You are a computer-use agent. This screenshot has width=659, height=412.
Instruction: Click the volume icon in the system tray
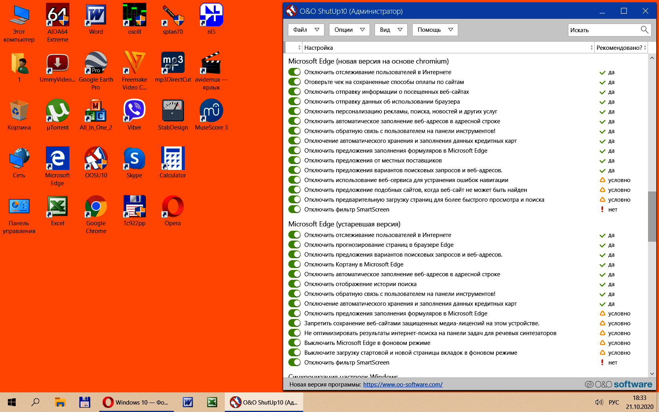[x=599, y=402]
